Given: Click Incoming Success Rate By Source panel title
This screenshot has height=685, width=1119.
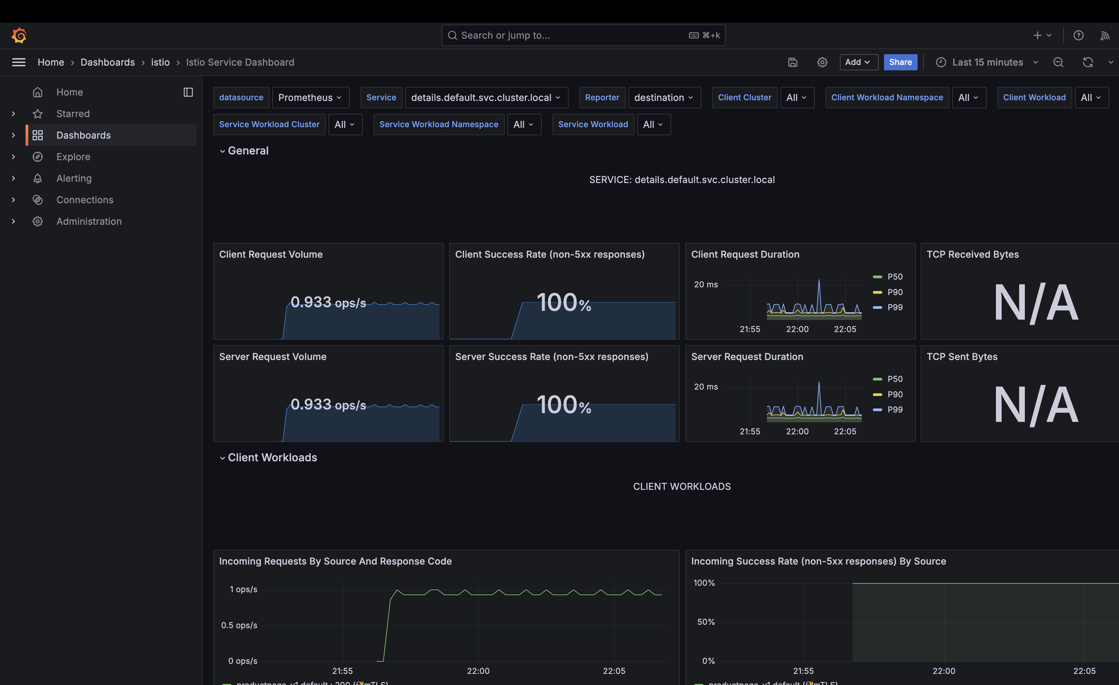Looking at the screenshot, I should pyautogui.click(x=818, y=562).
